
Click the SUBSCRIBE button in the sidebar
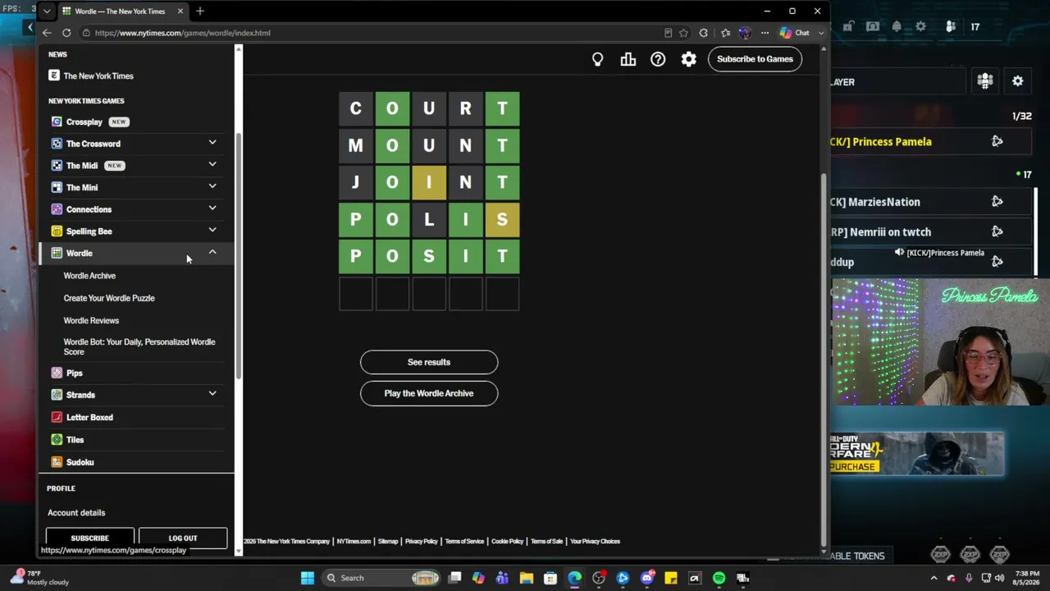(x=89, y=538)
